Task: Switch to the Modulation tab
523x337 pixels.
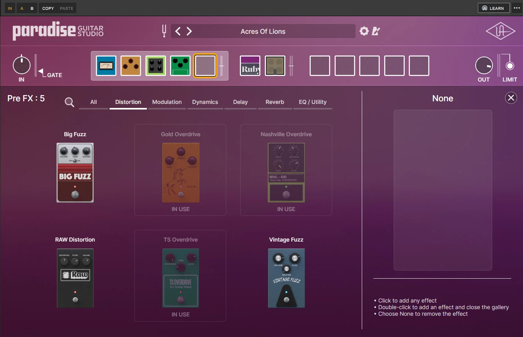Action: click(x=167, y=102)
